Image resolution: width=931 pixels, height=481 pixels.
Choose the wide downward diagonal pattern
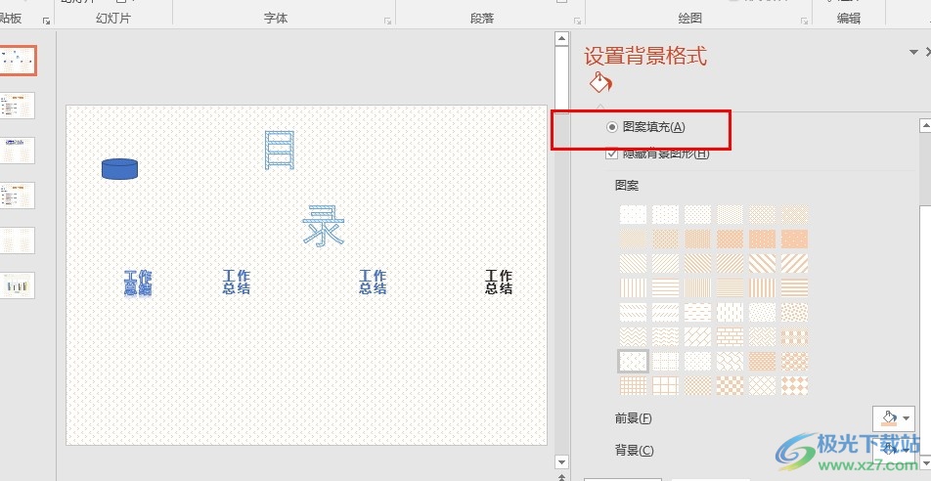[x=763, y=263]
